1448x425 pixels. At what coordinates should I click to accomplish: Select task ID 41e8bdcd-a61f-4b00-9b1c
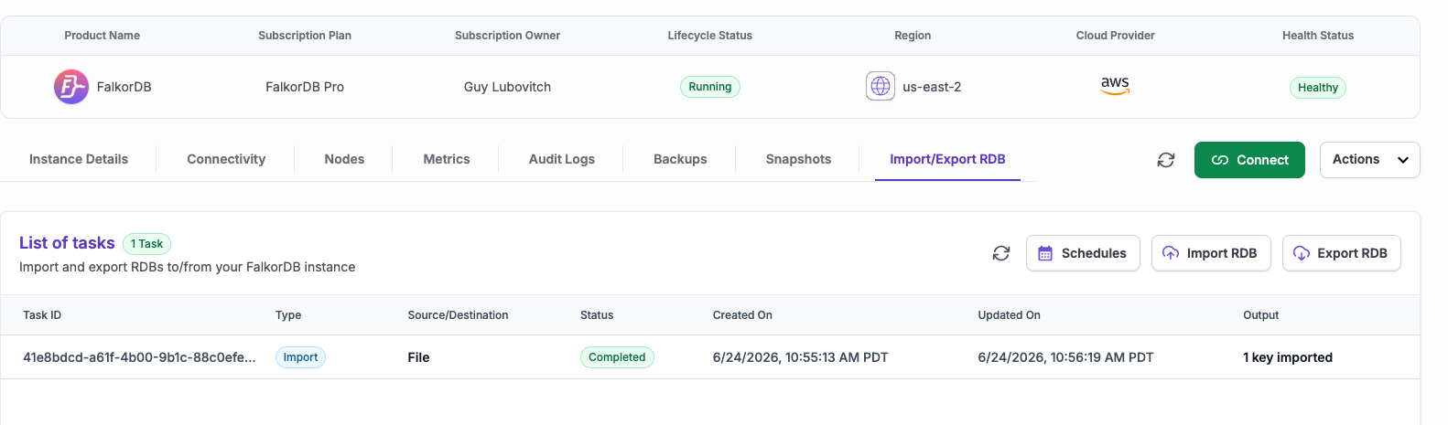(x=139, y=357)
